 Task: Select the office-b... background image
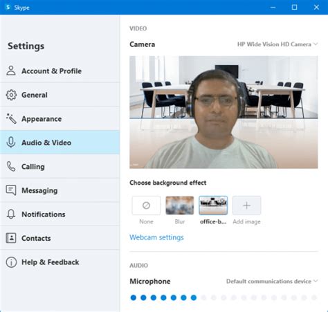coord(213,205)
